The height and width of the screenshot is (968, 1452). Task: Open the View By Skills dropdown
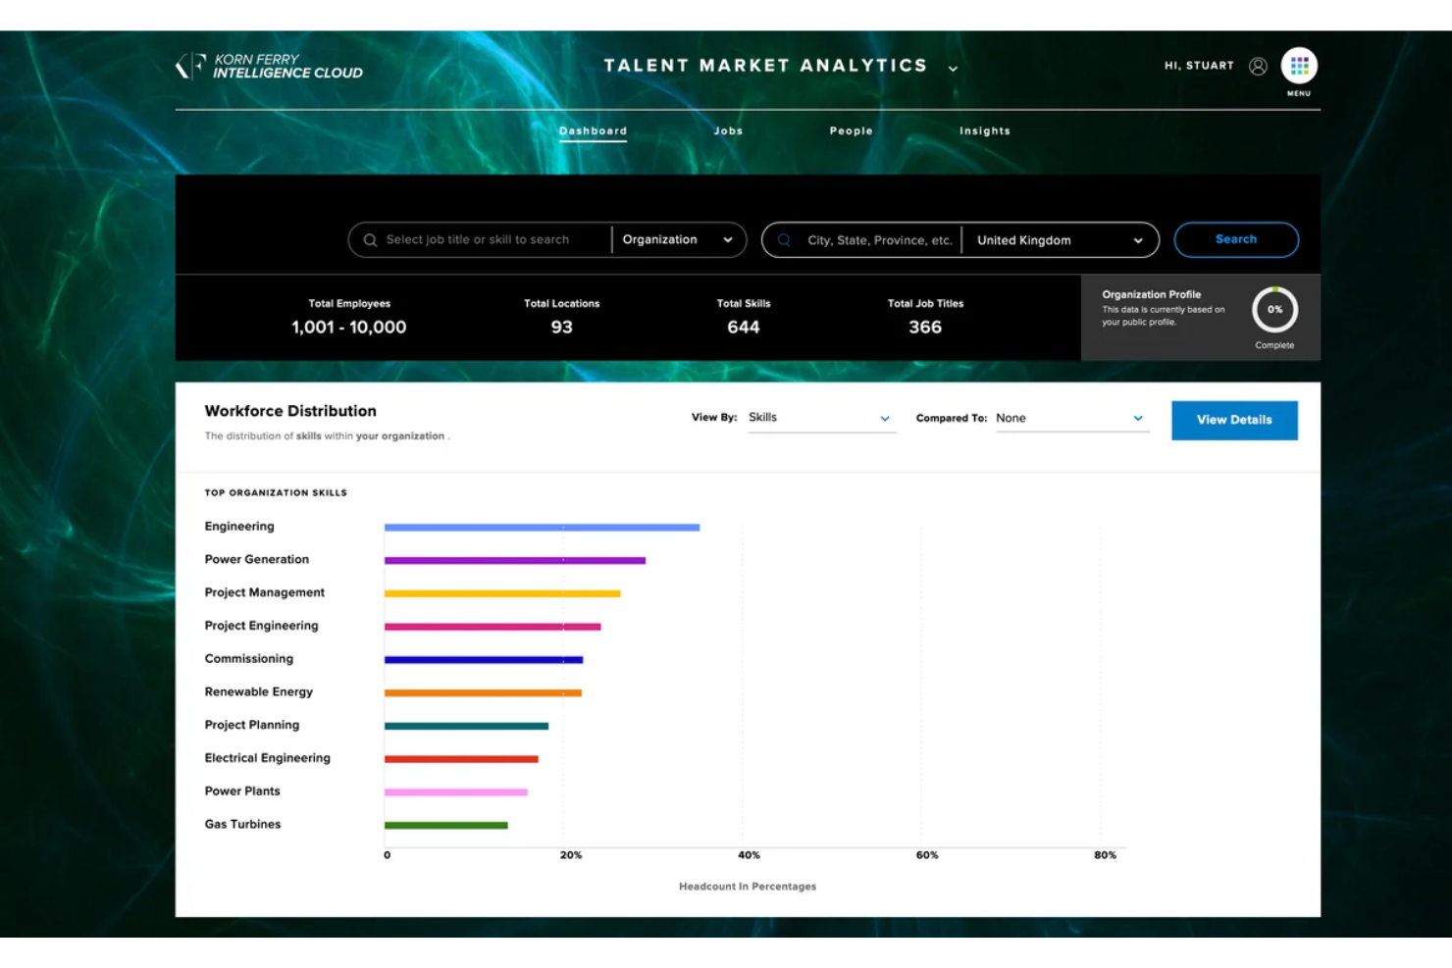[821, 417]
